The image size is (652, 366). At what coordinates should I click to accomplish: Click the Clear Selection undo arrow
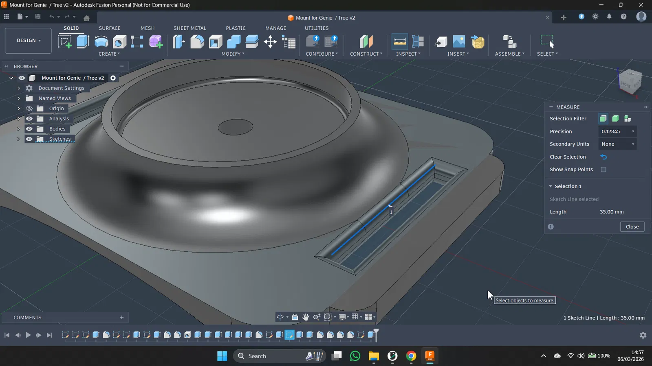604,157
